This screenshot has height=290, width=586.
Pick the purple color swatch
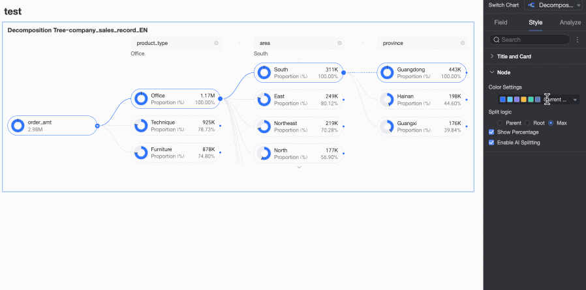click(516, 99)
